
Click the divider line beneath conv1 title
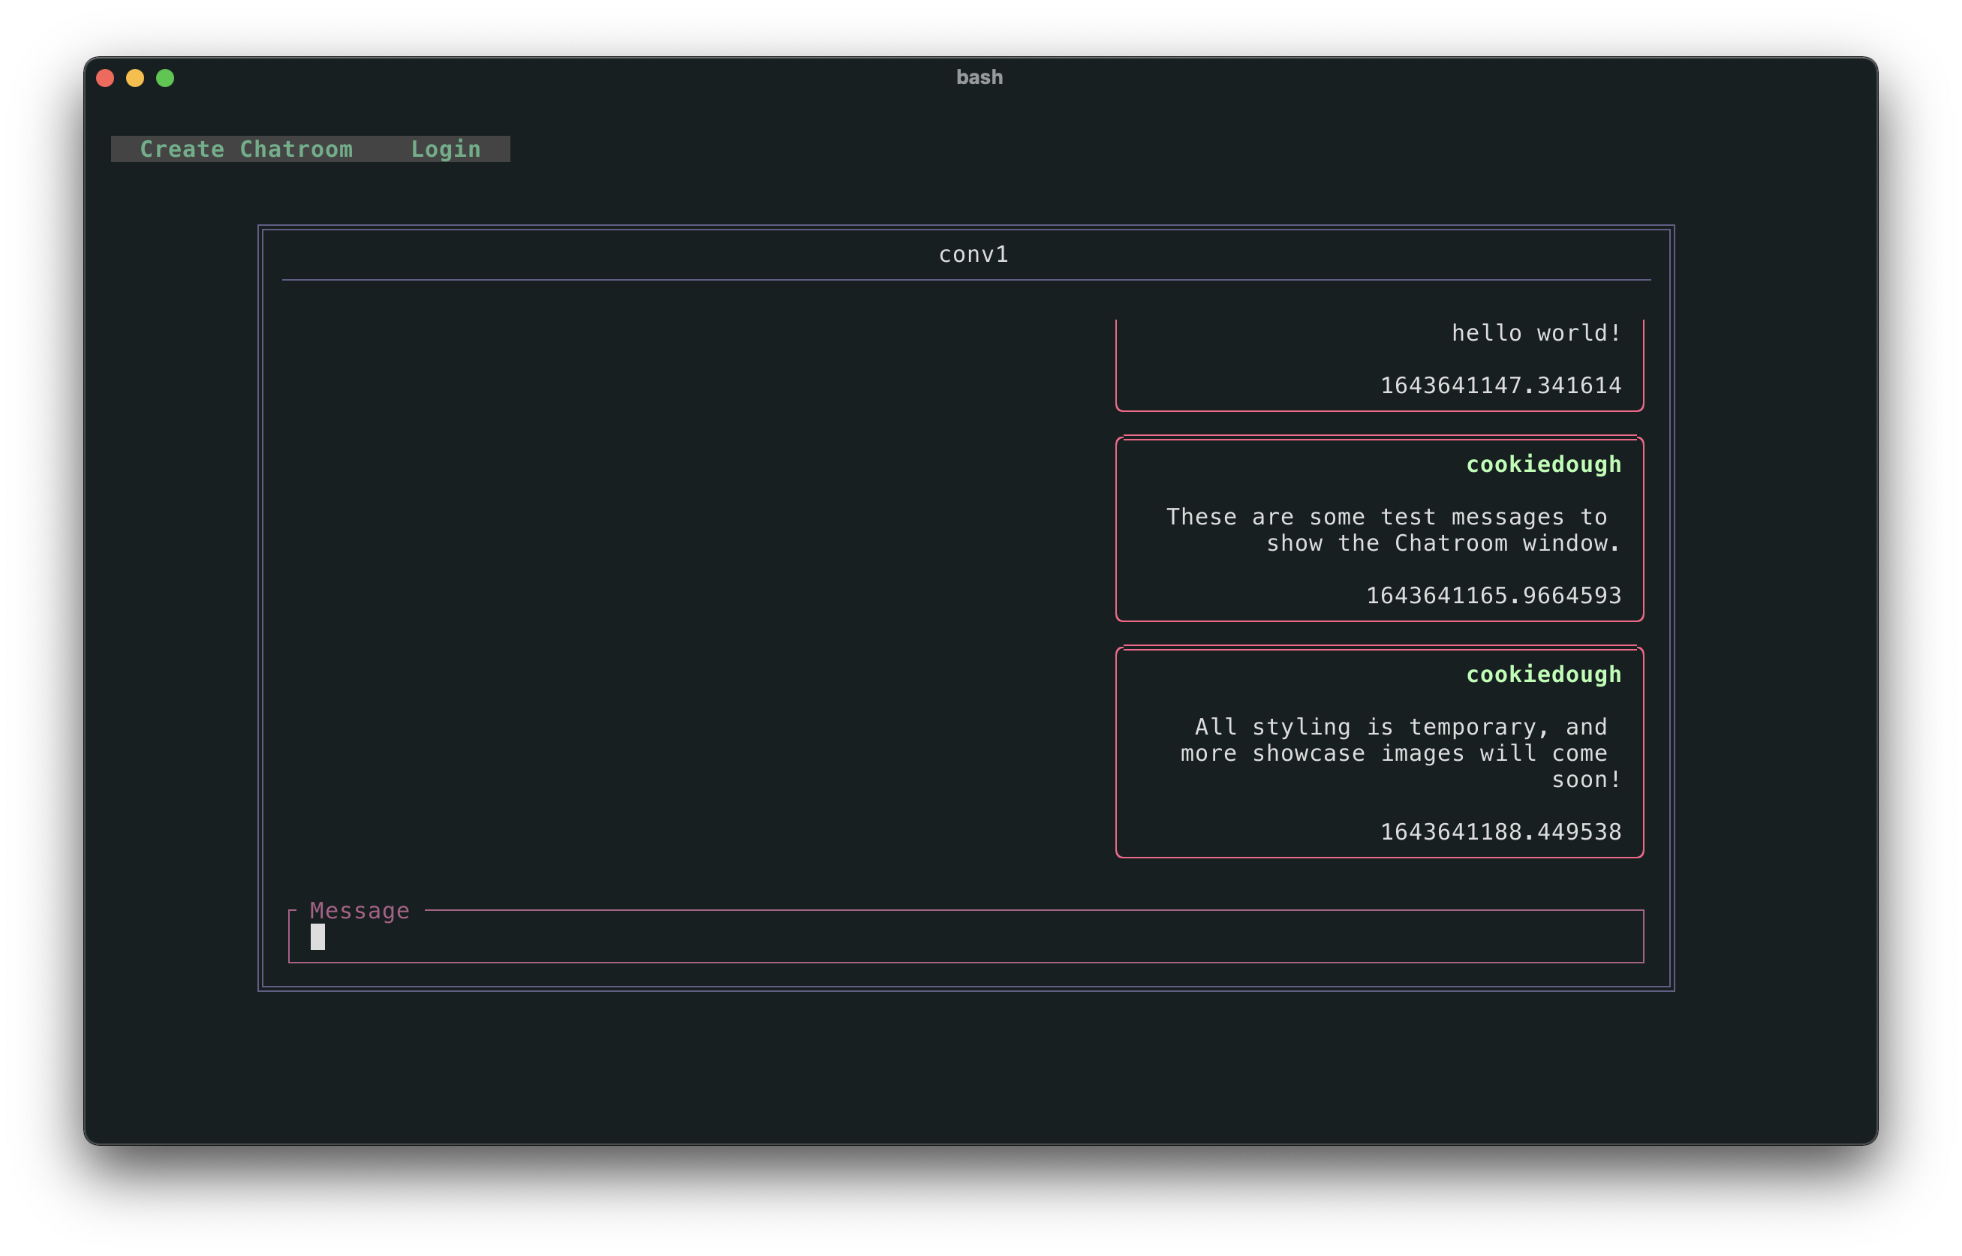coord(966,280)
